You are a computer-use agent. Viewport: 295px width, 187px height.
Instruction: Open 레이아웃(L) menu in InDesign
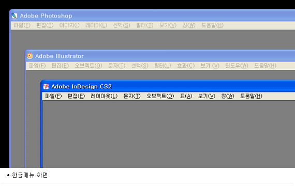104,96
